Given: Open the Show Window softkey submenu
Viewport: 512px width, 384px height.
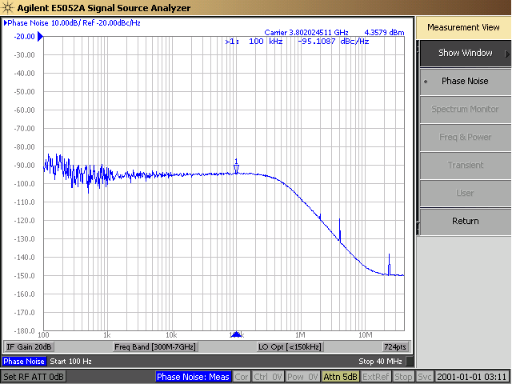Looking at the screenshot, I should pyautogui.click(x=466, y=54).
